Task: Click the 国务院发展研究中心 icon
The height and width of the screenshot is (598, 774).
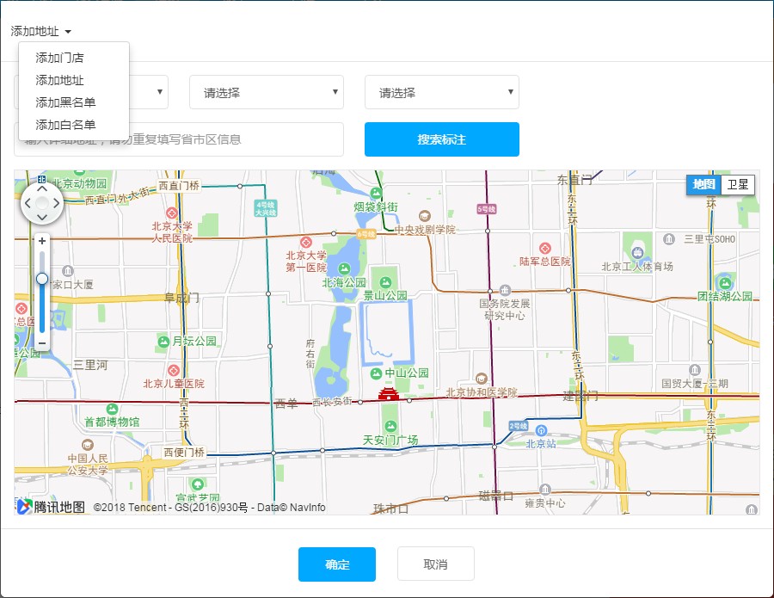Action: pos(505,290)
